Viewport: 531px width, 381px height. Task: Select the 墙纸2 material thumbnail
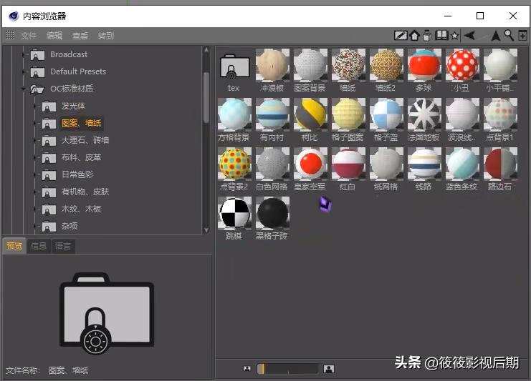[386, 65]
